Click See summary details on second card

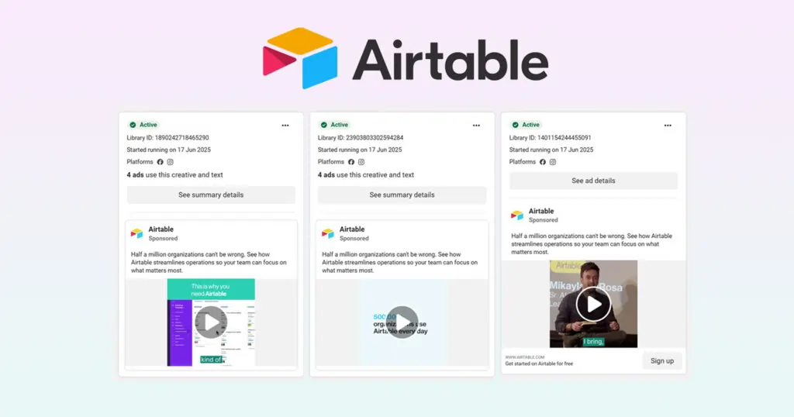pos(402,195)
